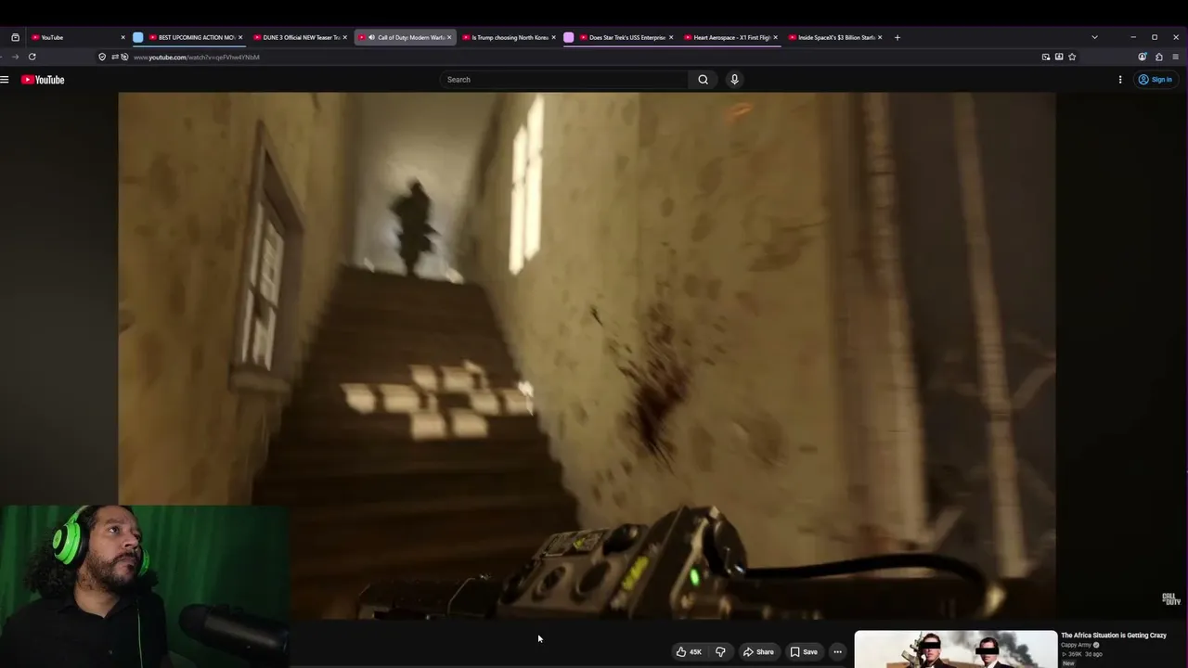1188x668 pixels.
Task: Open YouTube settings three-dot menu
Action: coord(1120,80)
